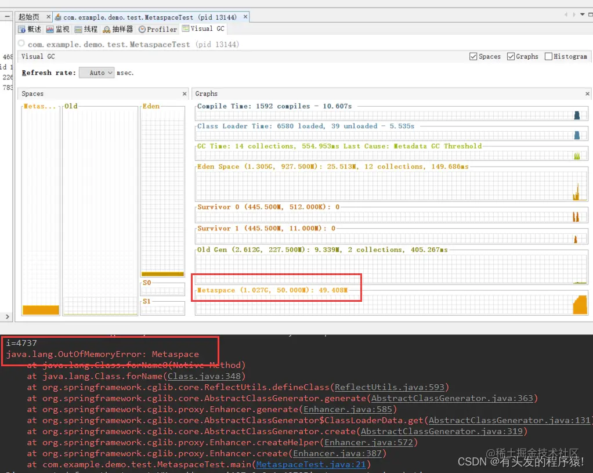Toggle the Spaces checkbox

point(473,56)
